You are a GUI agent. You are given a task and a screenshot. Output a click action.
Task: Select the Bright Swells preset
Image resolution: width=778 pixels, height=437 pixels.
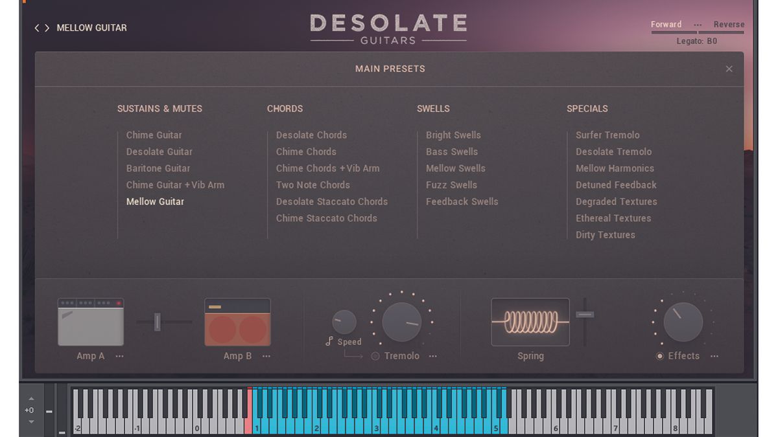[453, 135]
